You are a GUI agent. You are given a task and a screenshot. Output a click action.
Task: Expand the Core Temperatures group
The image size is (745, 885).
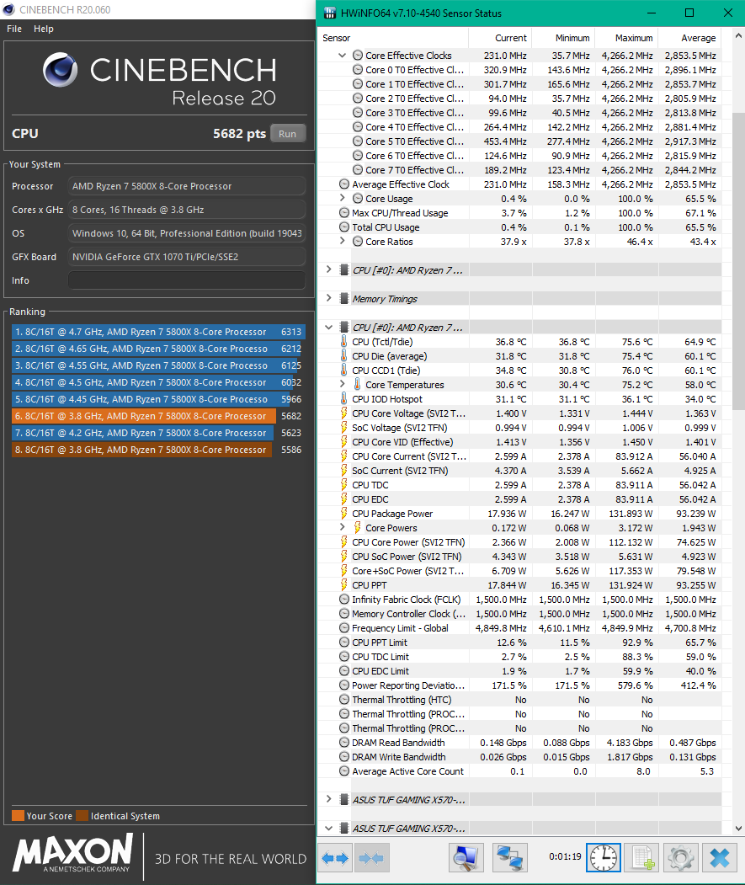pos(342,384)
